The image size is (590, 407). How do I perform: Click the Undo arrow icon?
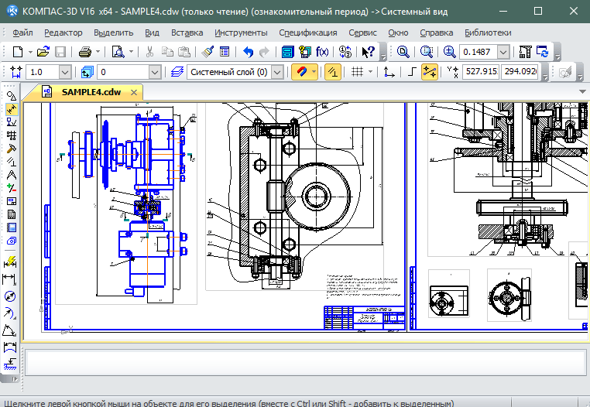click(x=248, y=52)
